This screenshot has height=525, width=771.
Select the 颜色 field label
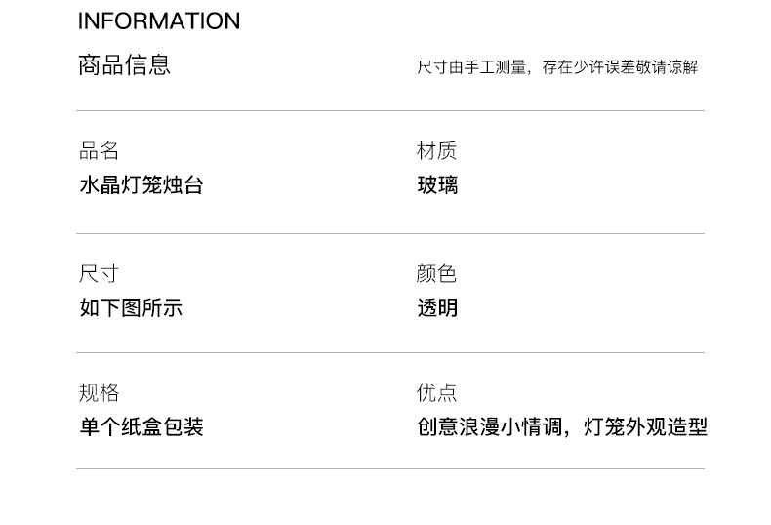[436, 273]
